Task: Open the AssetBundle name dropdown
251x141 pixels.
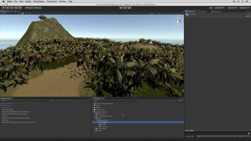Action: pyautogui.click(x=217, y=136)
